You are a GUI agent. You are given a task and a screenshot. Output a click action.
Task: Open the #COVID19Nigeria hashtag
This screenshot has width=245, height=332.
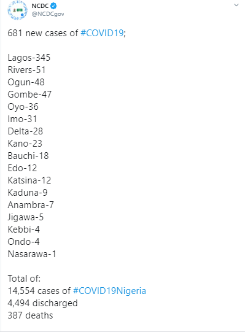109,291
